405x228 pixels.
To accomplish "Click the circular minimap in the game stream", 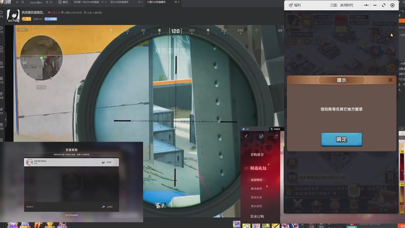I will click(42, 58).
